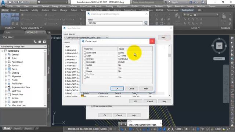Expand the General tree node

pos(6,55)
